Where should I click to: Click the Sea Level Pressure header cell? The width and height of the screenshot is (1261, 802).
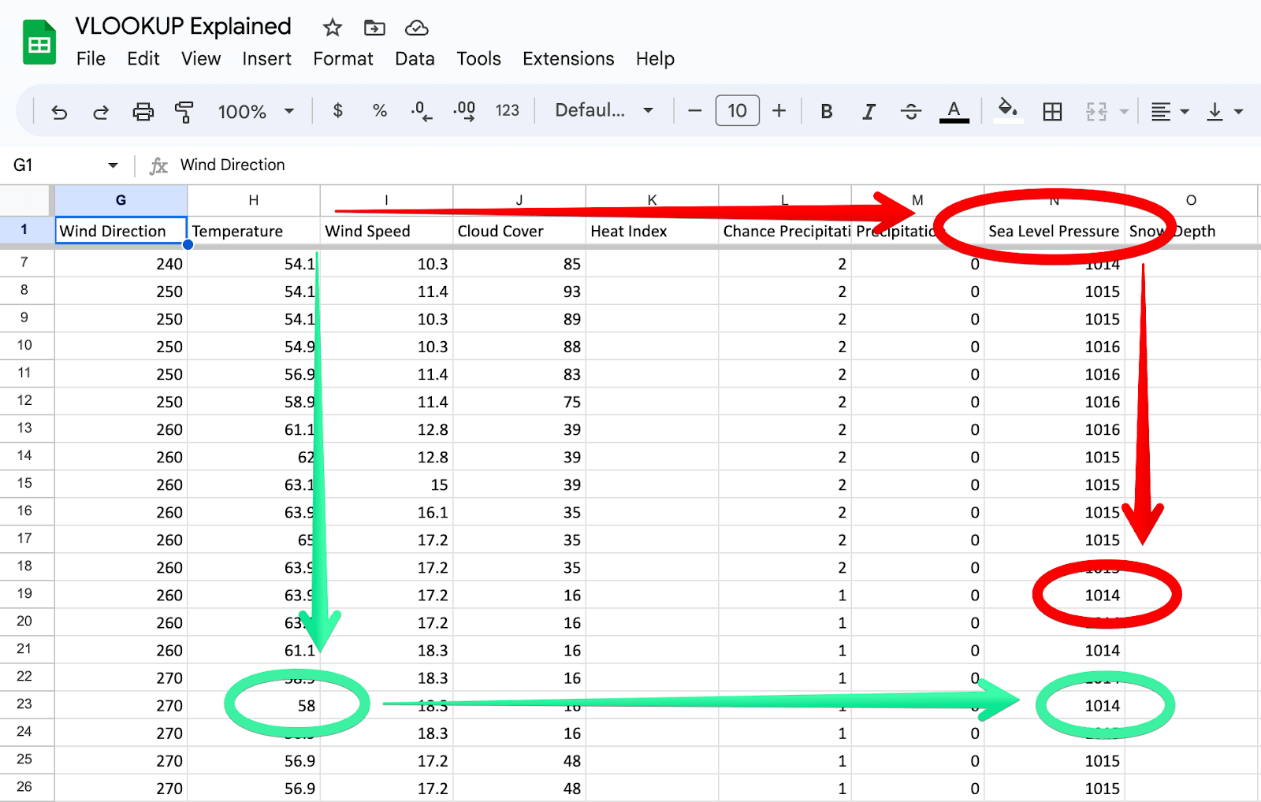[x=1054, y=231]
